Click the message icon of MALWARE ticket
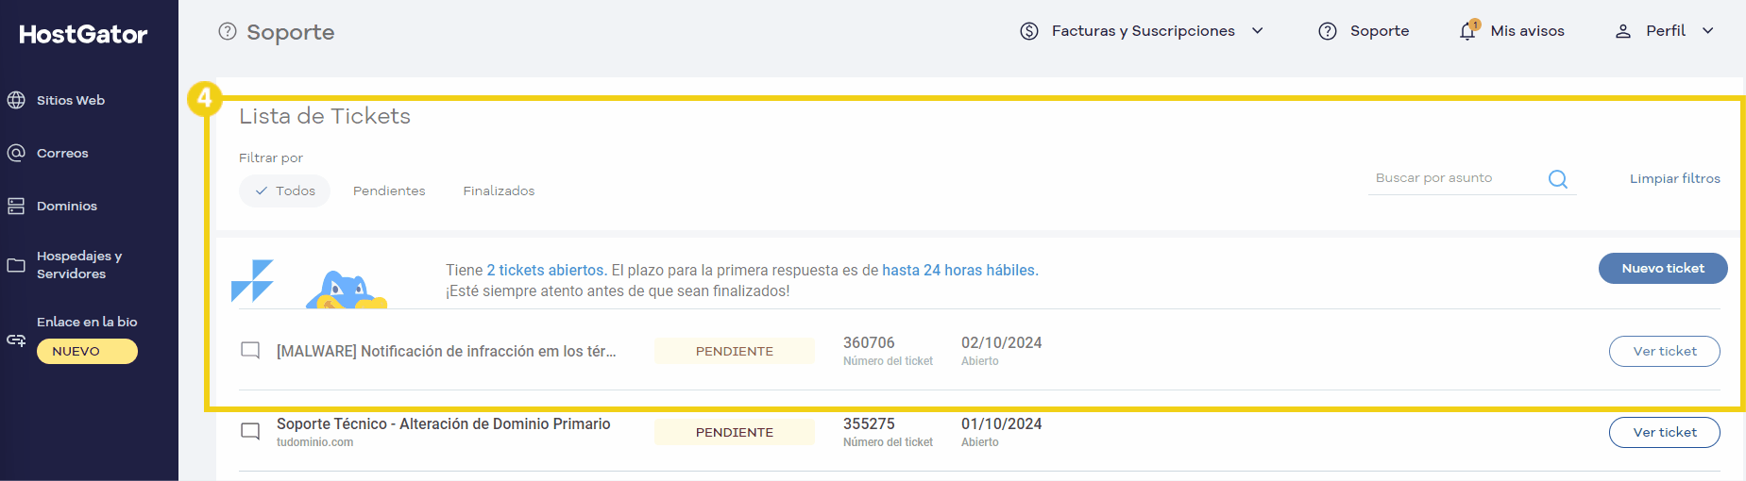Screen dimensions: 1746x481 [250, 351]
